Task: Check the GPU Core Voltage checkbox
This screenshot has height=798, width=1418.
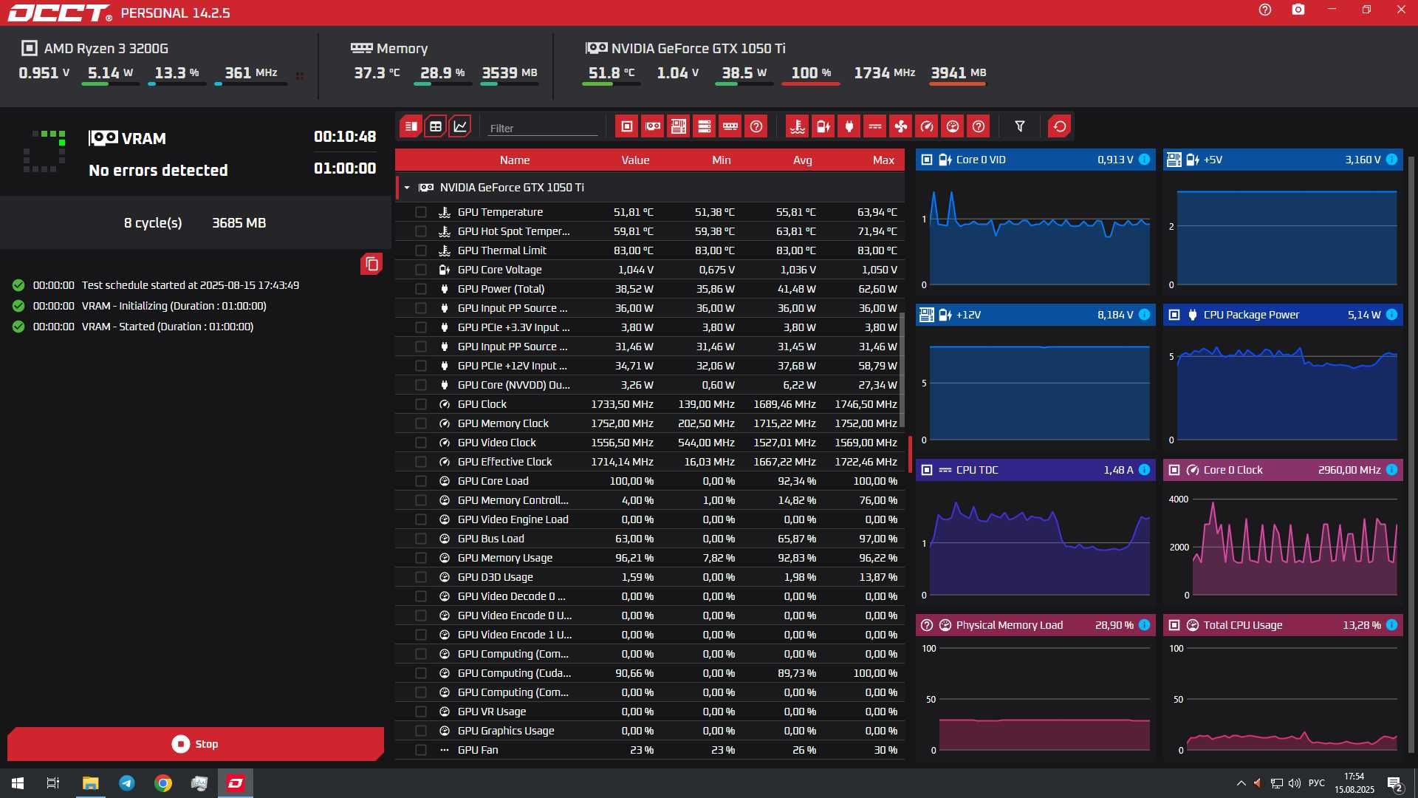Action: pos(421,270)
